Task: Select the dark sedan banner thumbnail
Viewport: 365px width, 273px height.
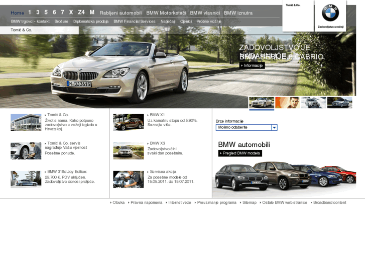Action: click(340, 103)
